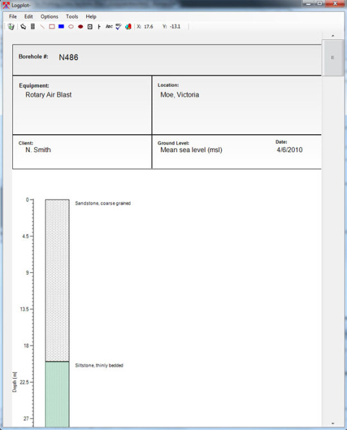
Task: Select the hollow rectangle tool
Action: point(52,26)
